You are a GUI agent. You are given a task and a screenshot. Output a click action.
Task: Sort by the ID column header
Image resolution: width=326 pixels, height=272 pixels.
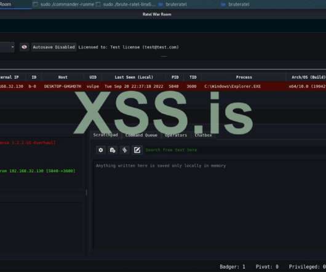click(x=34, y=77)
